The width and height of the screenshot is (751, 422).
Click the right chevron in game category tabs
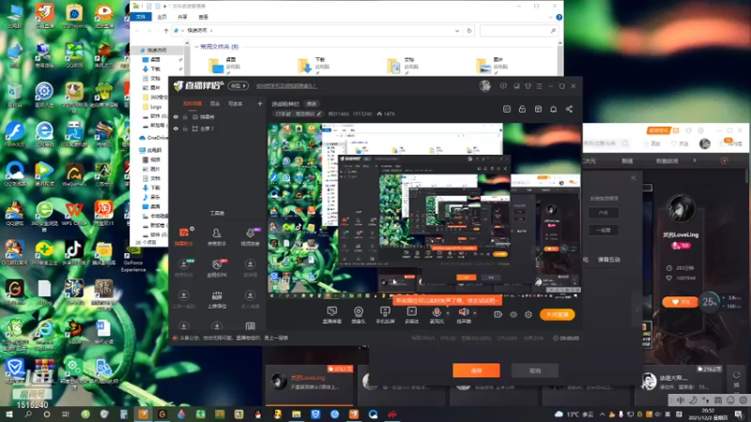click(x=695, y=160)
